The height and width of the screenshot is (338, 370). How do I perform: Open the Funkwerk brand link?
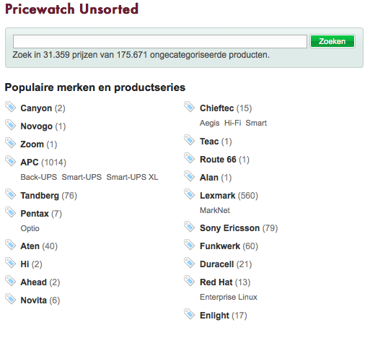click(220, 246)
